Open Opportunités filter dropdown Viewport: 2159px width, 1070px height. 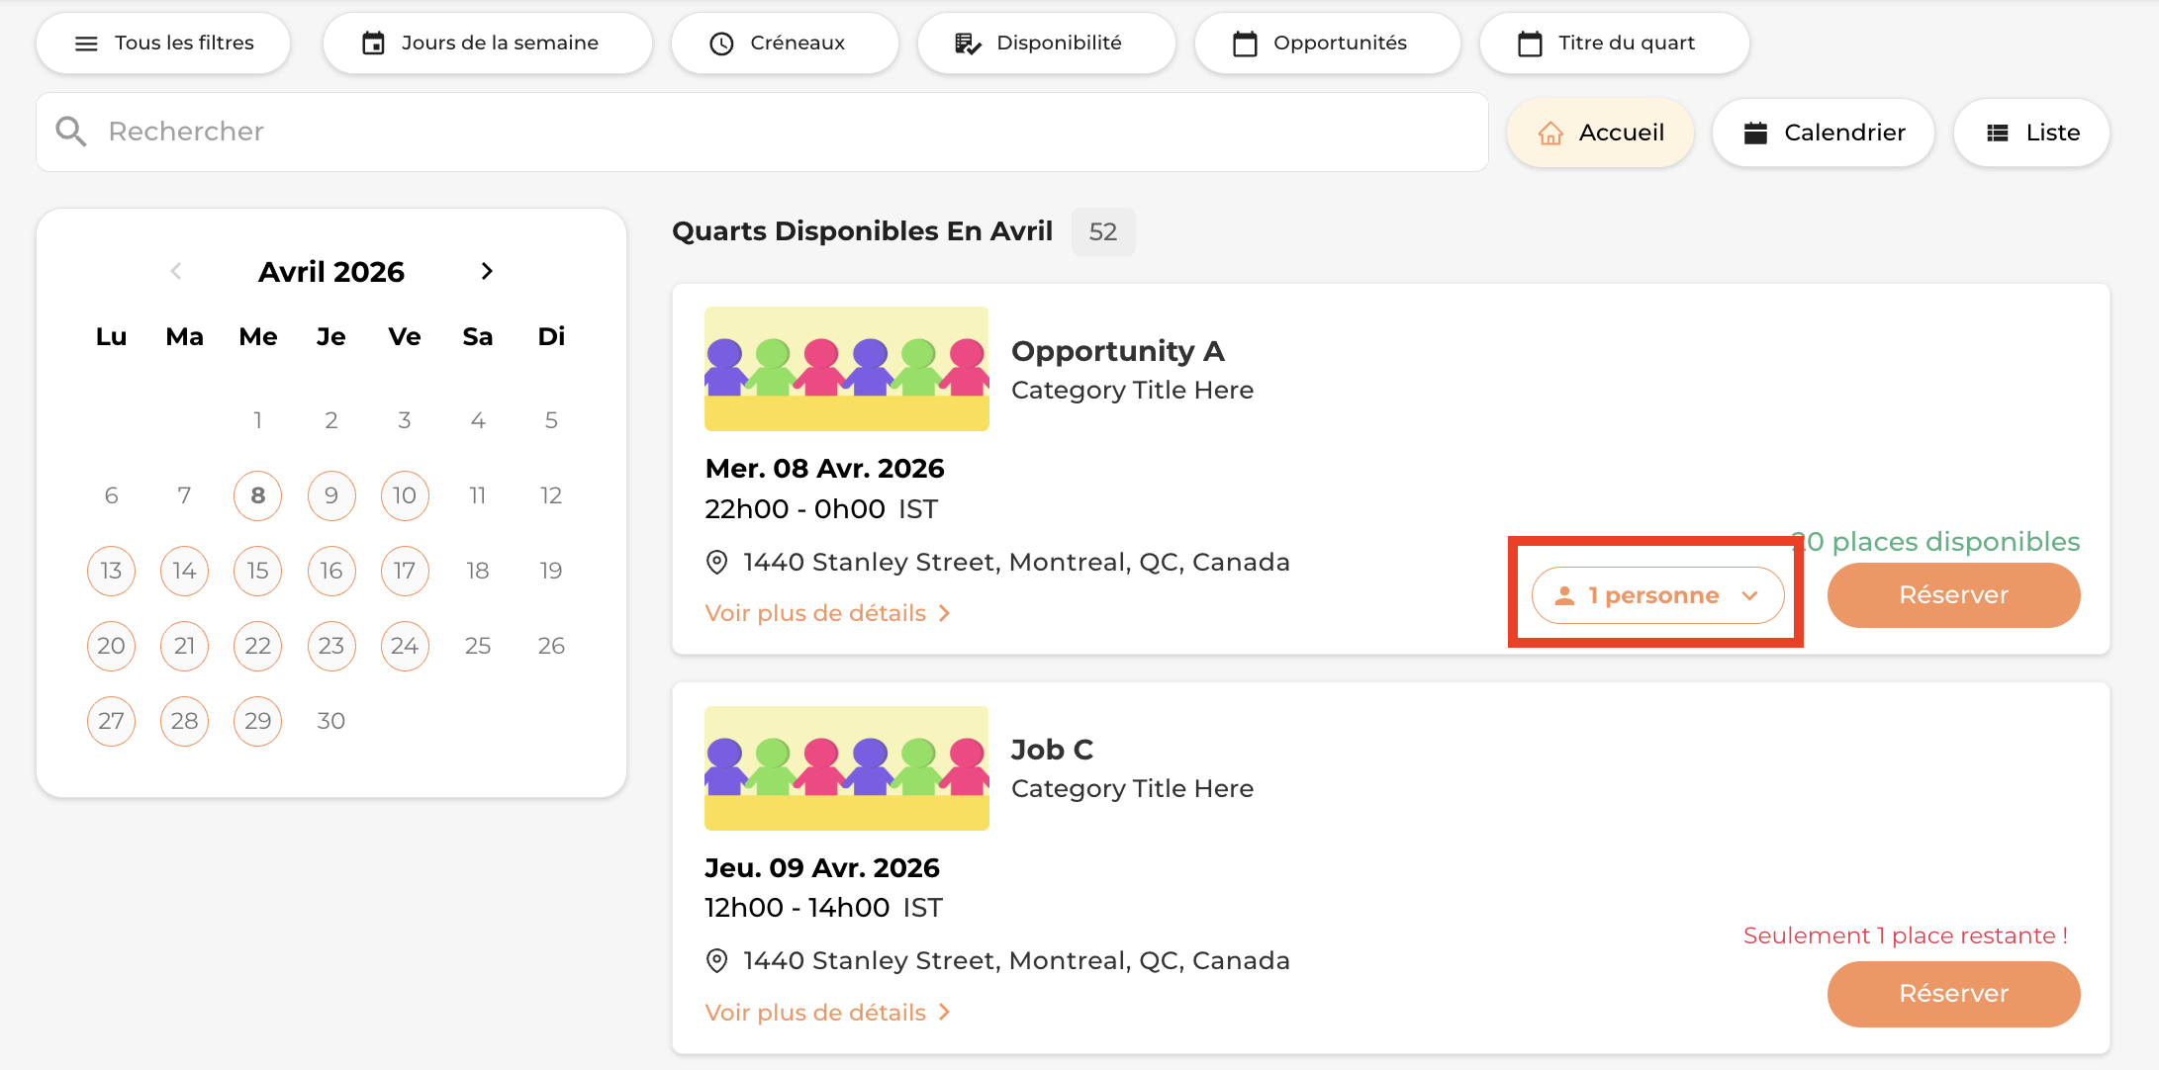tap(1327, 44)
